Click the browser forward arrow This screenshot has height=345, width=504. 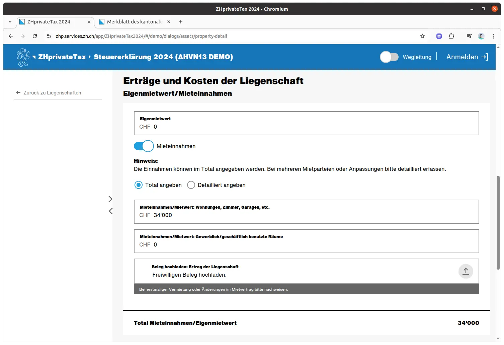[x=23, y=36]
